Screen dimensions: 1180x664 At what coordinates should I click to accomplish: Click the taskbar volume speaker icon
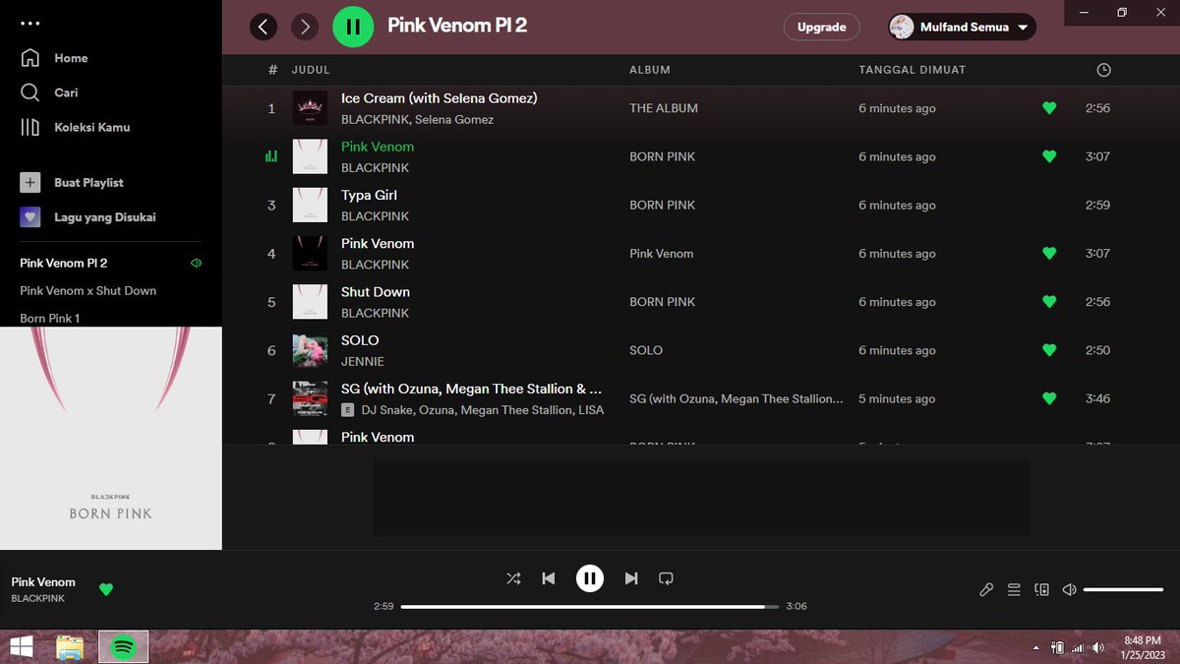coord(1098,648)
